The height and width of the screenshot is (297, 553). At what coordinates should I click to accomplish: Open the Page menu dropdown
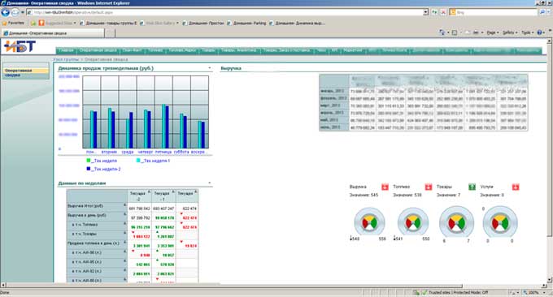[493, 32]
